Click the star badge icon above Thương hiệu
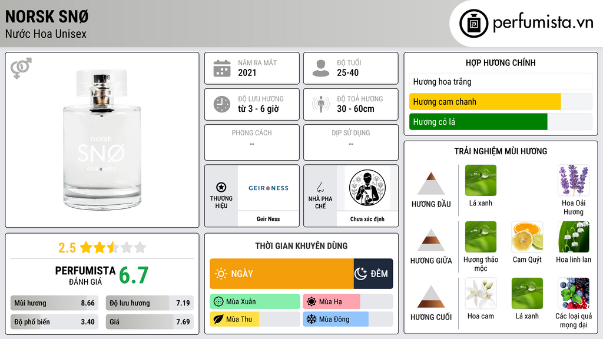 (x=221, y=187)
